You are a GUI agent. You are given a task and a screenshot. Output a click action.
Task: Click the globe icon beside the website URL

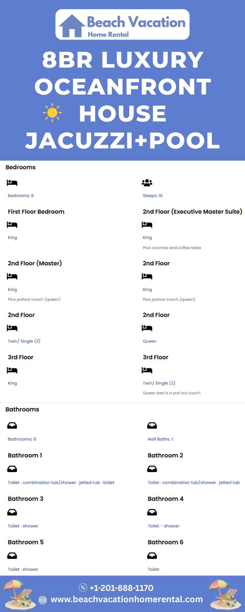[43, 600]
